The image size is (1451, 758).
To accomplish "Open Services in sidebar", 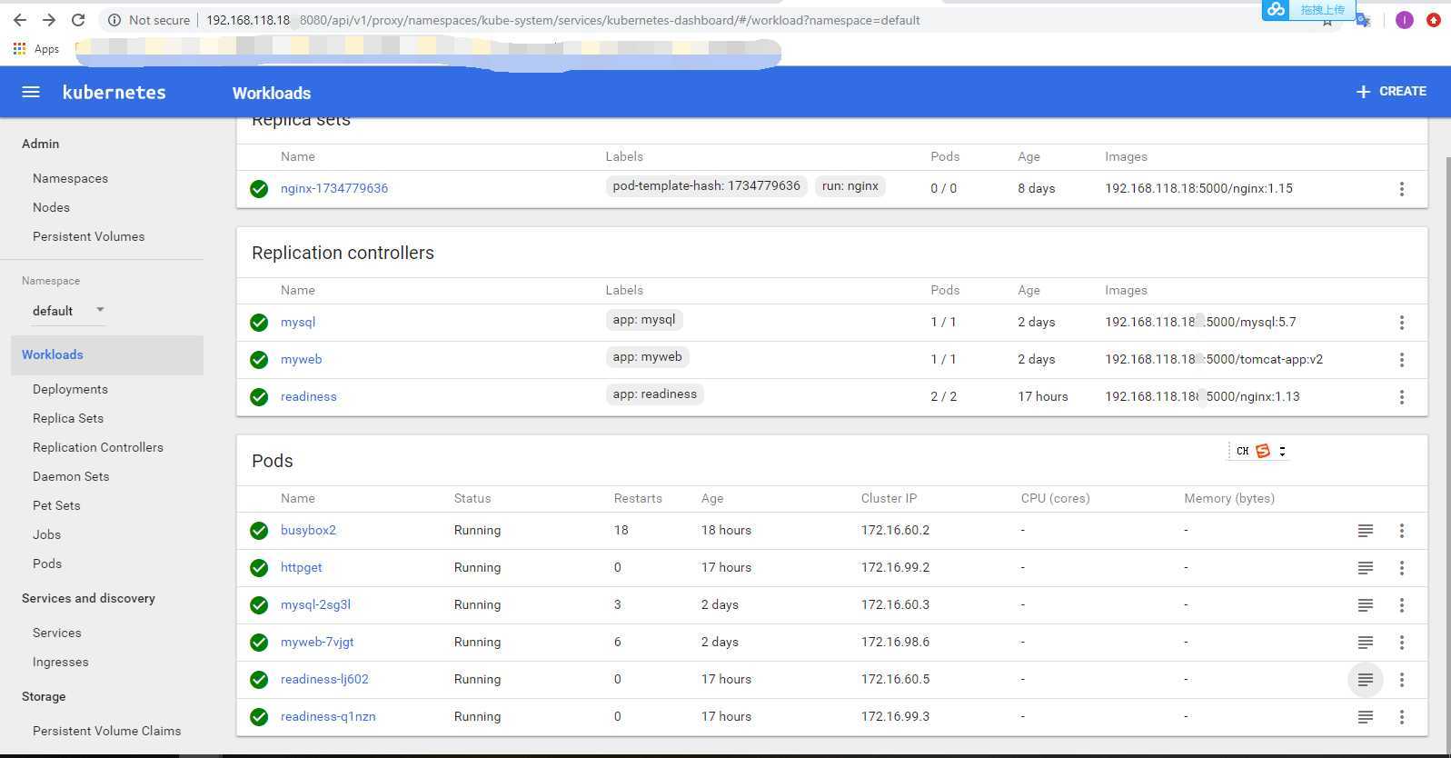I will pyautogui.click(x=56, y=633).
